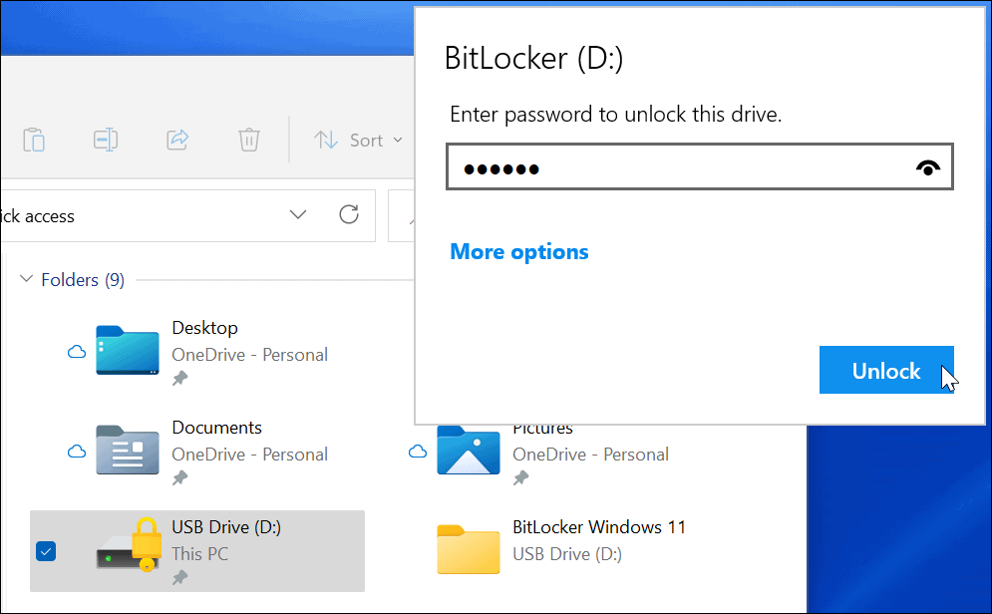Collapse the Folders (9) section
The image size is (992, 614).
25,279
